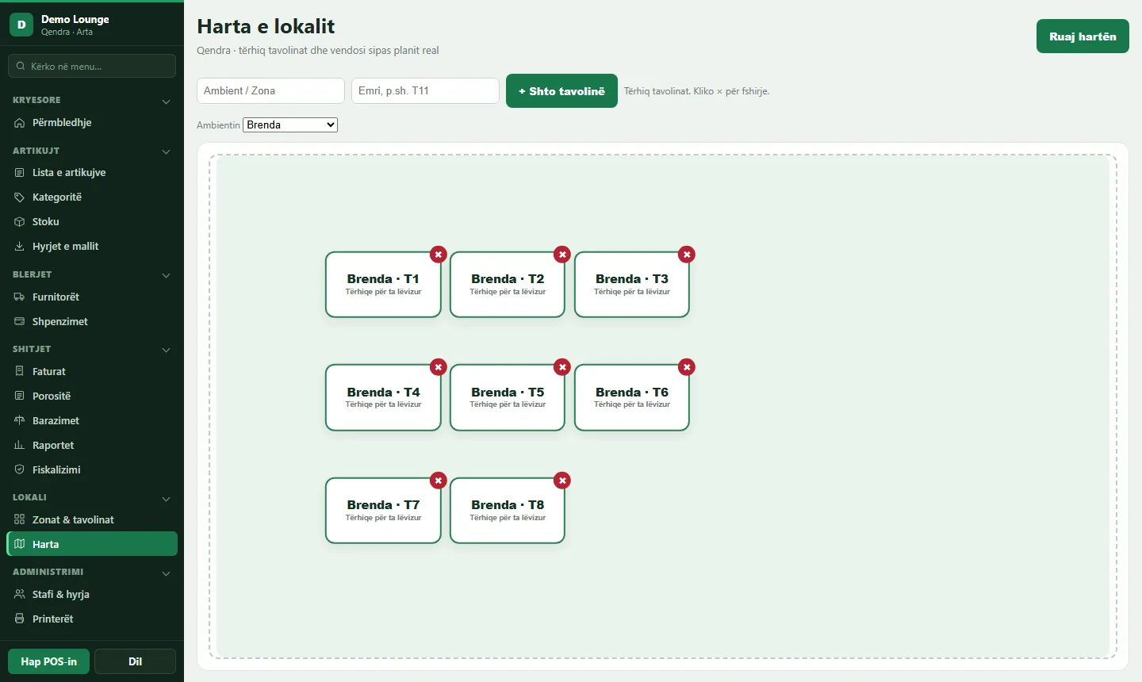Collapse the ARTIKUJT section chevron
Image resolution: width=1142 pixels, height=682 pixels.
166,151
